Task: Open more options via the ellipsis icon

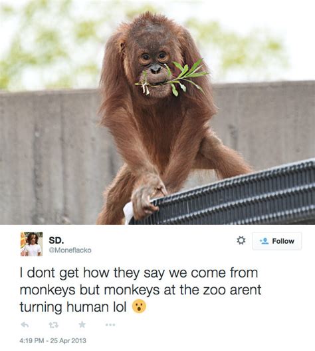Action: point(110,325)
